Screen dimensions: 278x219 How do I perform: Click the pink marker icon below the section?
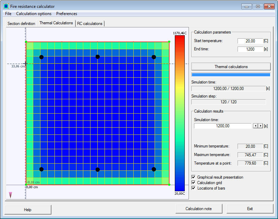[x=11, y=195]
